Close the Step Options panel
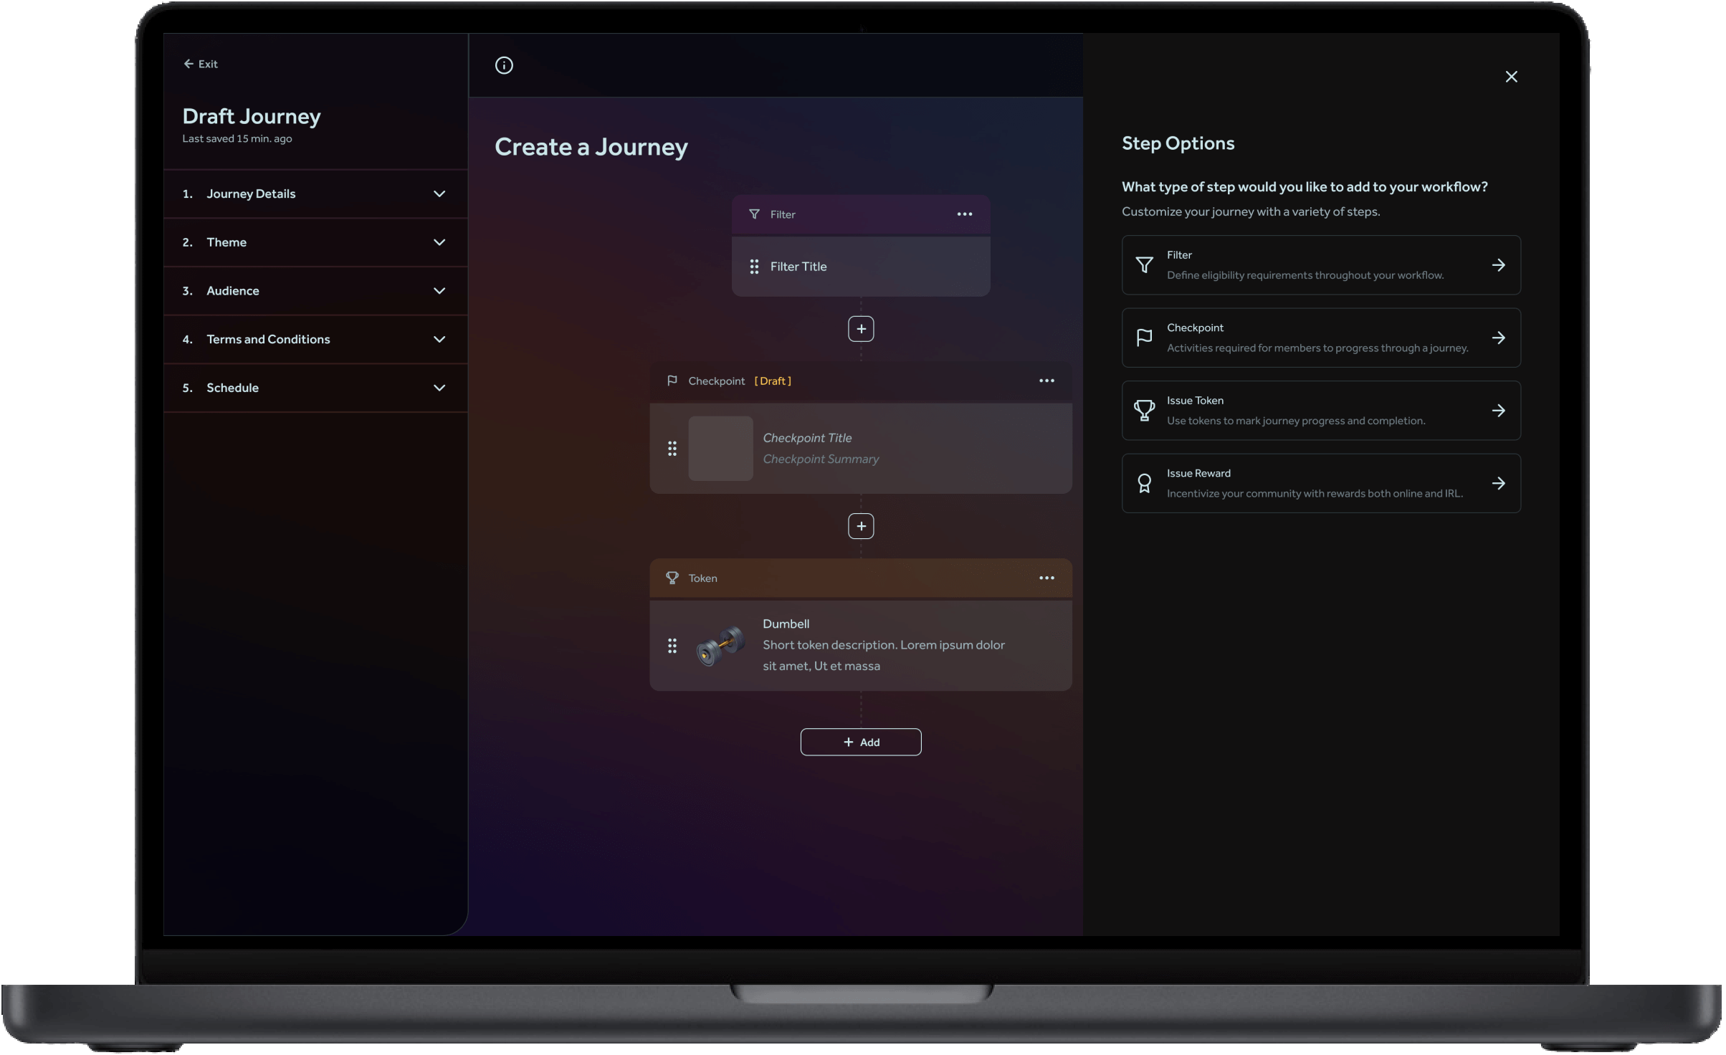This screenshot has height=1055, width=1726. pos(1512,77)
